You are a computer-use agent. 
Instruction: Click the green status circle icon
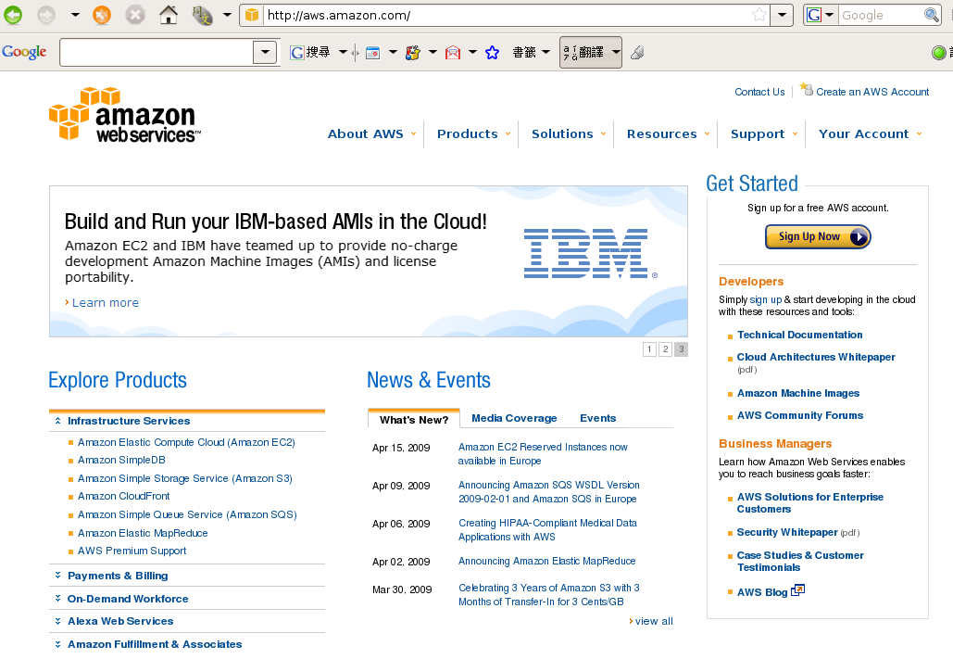coord(938,53)
